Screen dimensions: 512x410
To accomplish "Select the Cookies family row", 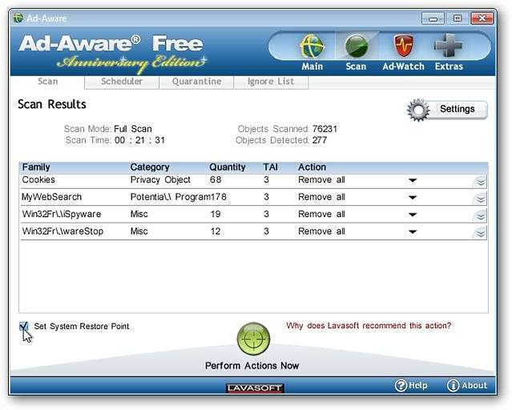I will pos(38,180).
